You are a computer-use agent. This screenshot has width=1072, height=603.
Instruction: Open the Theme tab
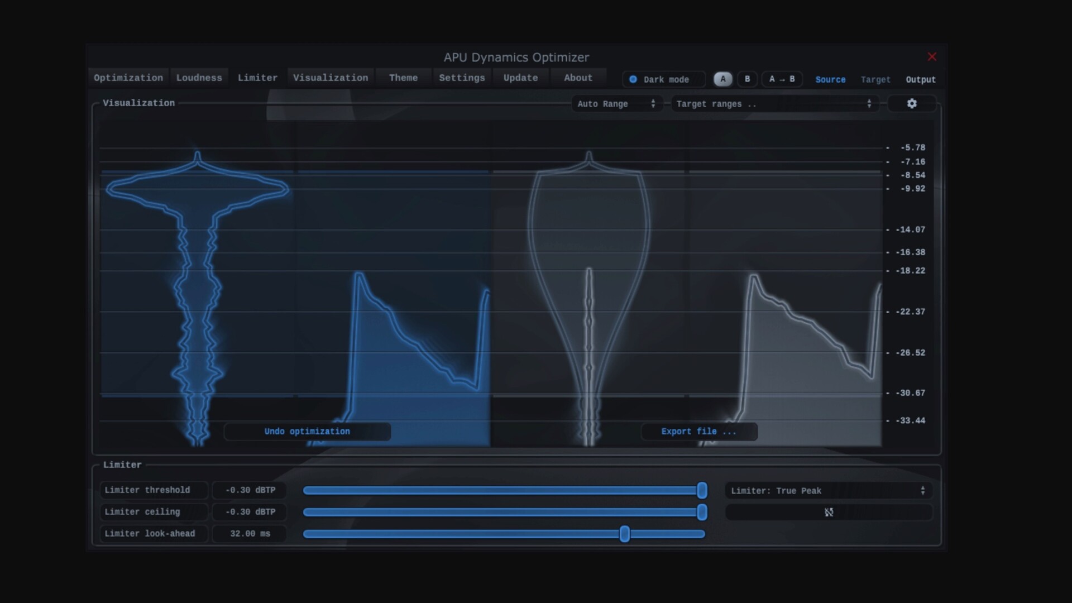coord(403,78)
